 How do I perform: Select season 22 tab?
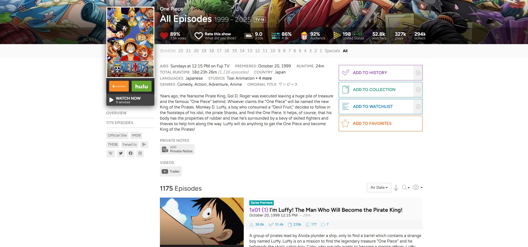pos(181,51)
